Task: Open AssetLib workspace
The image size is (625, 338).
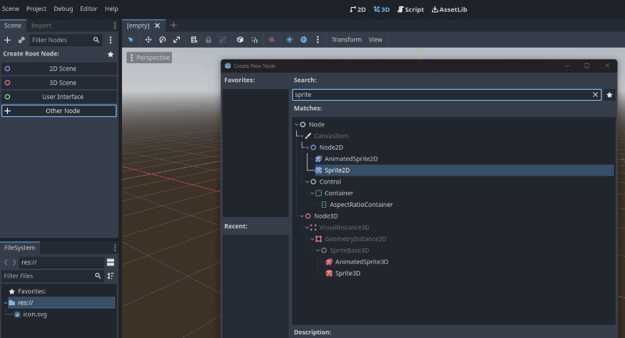Action: tap(449, 9)
